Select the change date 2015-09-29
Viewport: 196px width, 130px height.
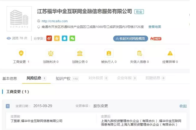[43, 106]
